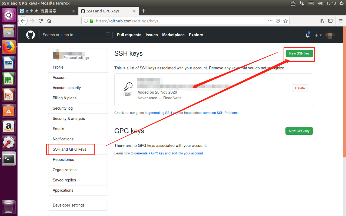This screenshot has height=216, width=346.
Task: Click the Pocket save icon
Action: click(x=278, y=21)
